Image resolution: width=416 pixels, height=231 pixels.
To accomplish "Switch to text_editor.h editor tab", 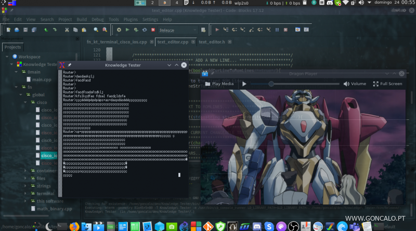I will (x=212, y=42).
